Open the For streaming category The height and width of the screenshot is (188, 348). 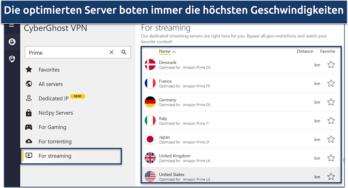[x=55, y=156]
